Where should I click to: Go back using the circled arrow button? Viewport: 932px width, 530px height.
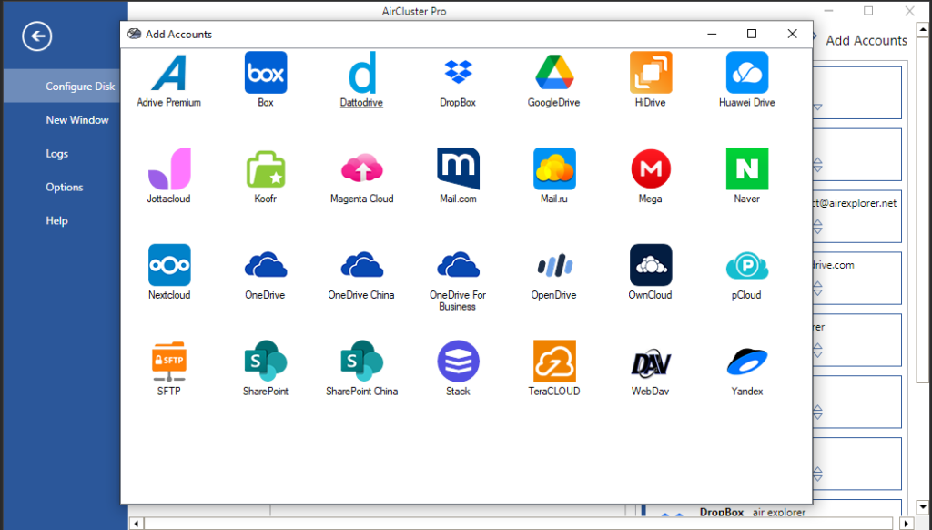coord(37,36)
